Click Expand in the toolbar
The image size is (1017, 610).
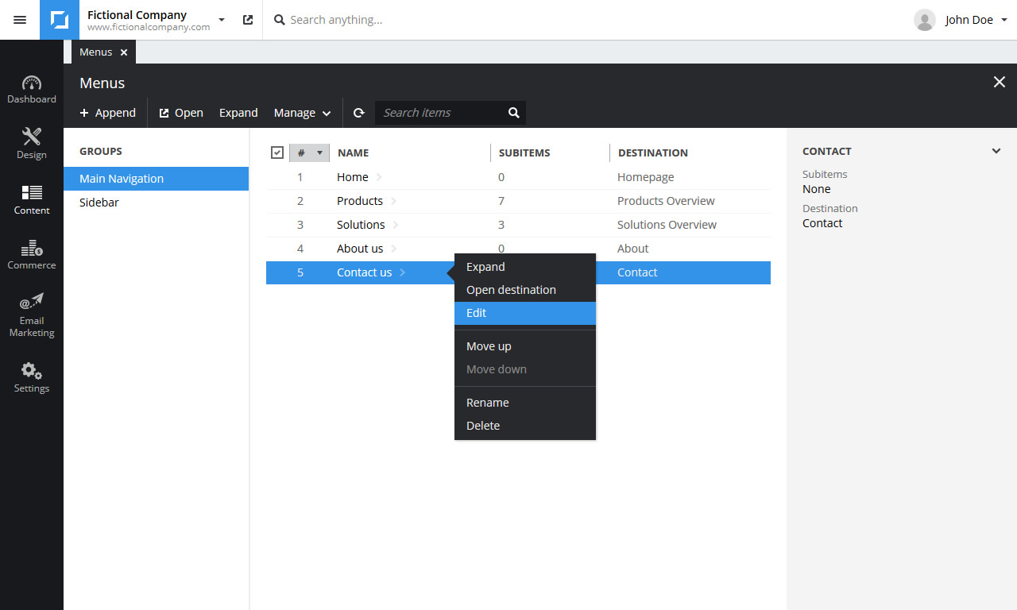click(x=238, y=113)
